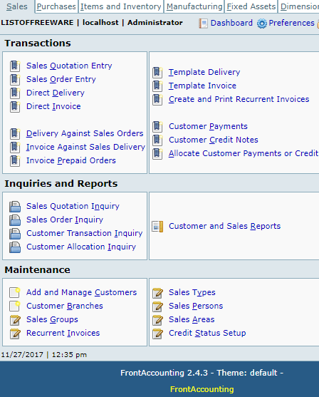
Task: Click the pencil icon beside Sales Types
Action: point(157,293)
